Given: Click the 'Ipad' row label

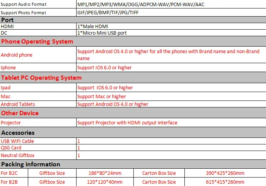Looking at the screenshot, I should click(x=5, y=88).
